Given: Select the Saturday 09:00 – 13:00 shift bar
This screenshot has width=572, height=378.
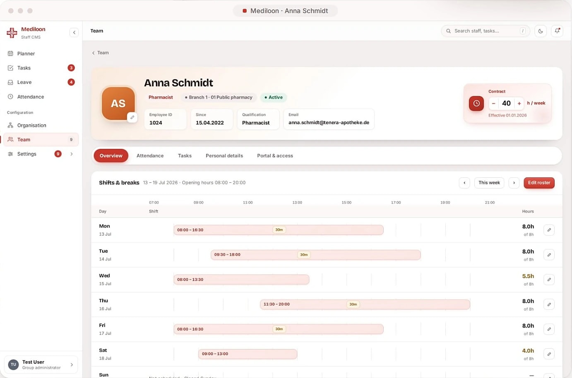Looking at the screenshot, I should tap(248, 354).
